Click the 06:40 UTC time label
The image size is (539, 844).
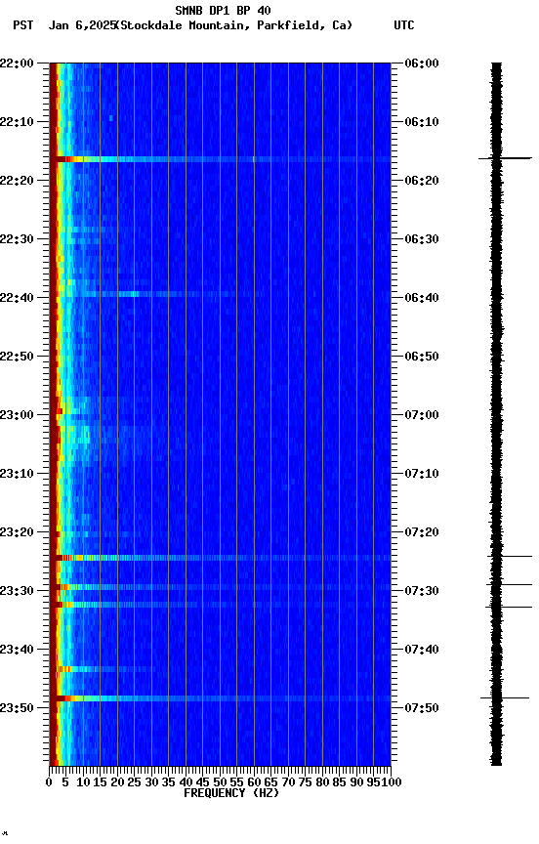point(421,298)
